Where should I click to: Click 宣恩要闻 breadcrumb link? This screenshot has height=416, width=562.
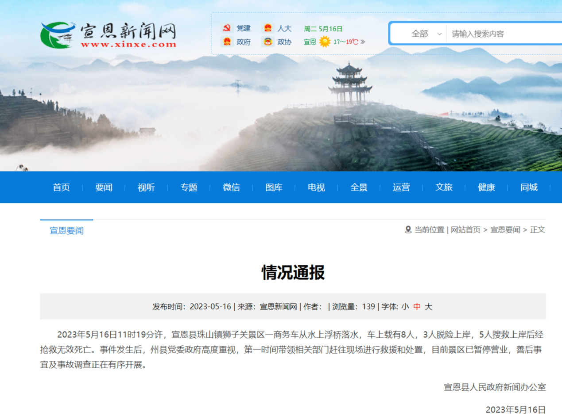[505, 230]
